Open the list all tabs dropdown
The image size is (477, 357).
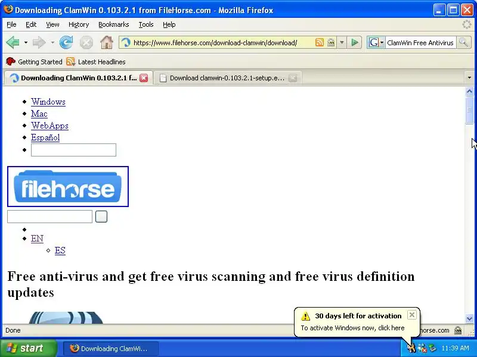tap(469, 78)
